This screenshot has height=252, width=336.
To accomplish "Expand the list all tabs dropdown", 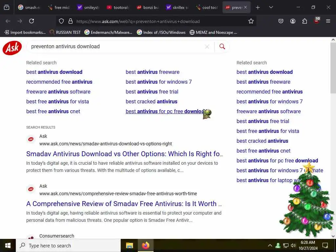I will click(x=271, y=7).
